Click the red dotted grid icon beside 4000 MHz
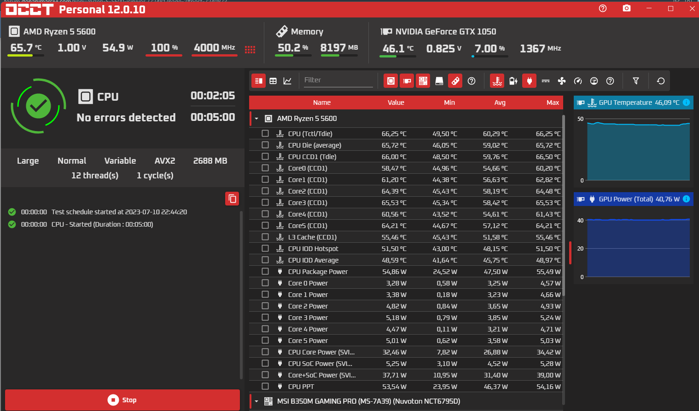Viewport: 699px width, 411px height. [x=250, y=50]
